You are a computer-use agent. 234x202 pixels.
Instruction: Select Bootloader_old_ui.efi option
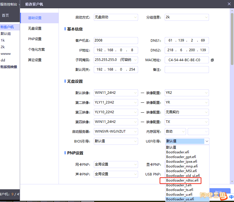[187, 175]
